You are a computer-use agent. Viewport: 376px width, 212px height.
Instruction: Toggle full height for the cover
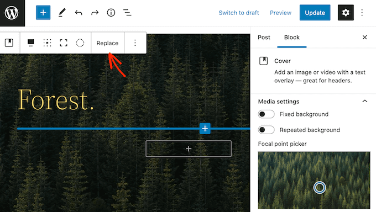64,43
